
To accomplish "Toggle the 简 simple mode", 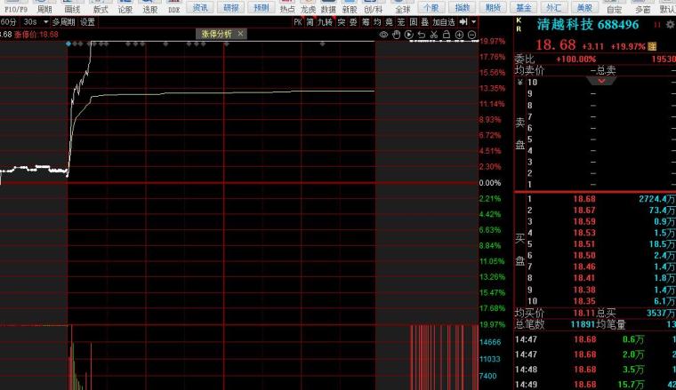I will [x=310, y=22].
